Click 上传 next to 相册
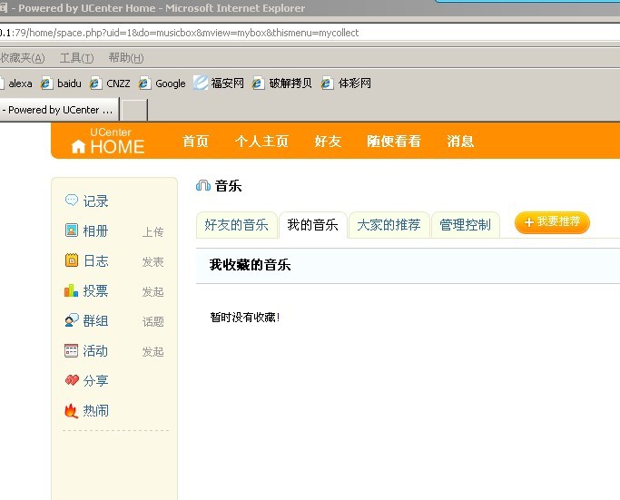 point(153,232)
